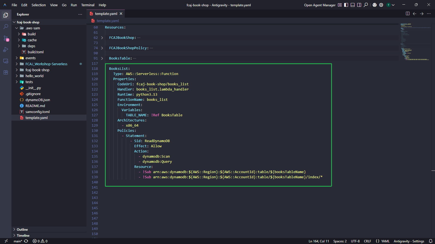The width and height of the screenshot is (435, 244).
Task: Open the Selection menu
Action: point(39,5)
